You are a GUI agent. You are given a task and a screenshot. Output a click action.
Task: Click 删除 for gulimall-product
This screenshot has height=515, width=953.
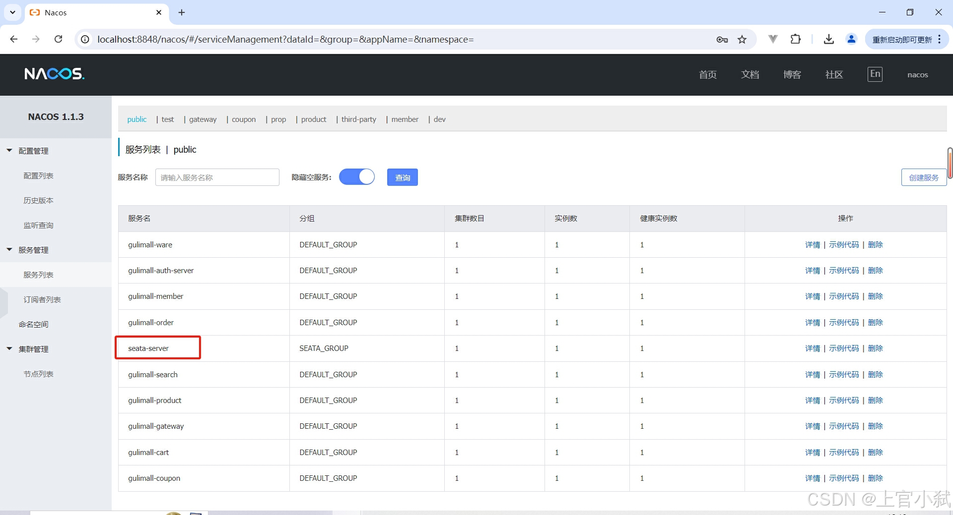pos(876,401)
